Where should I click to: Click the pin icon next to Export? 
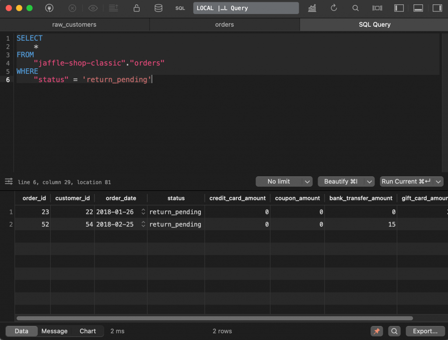pos(376,331)
